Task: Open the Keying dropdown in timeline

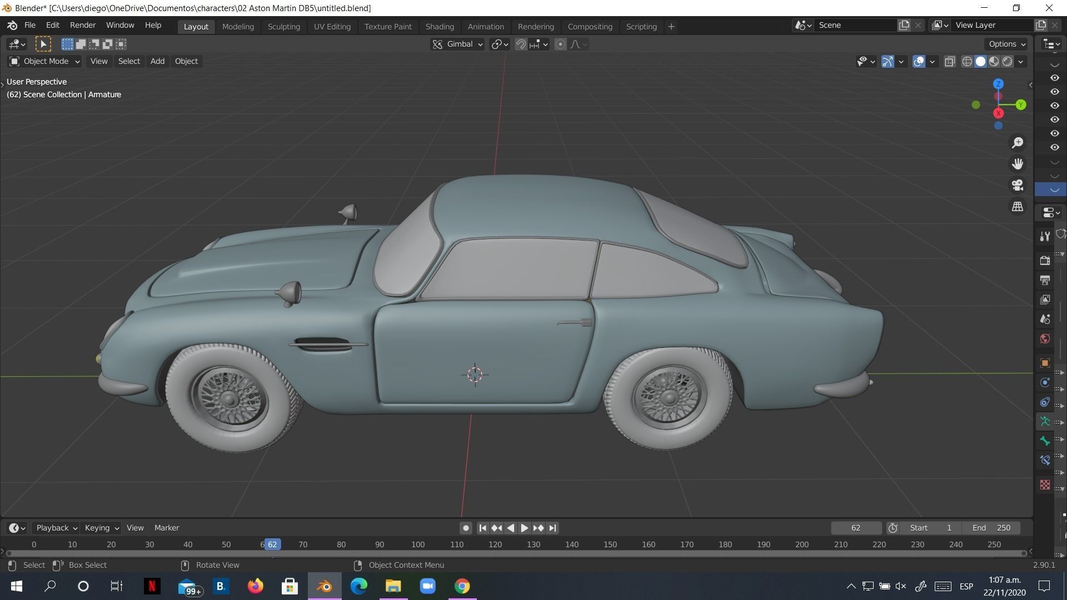Action: [x=101, y=528]
